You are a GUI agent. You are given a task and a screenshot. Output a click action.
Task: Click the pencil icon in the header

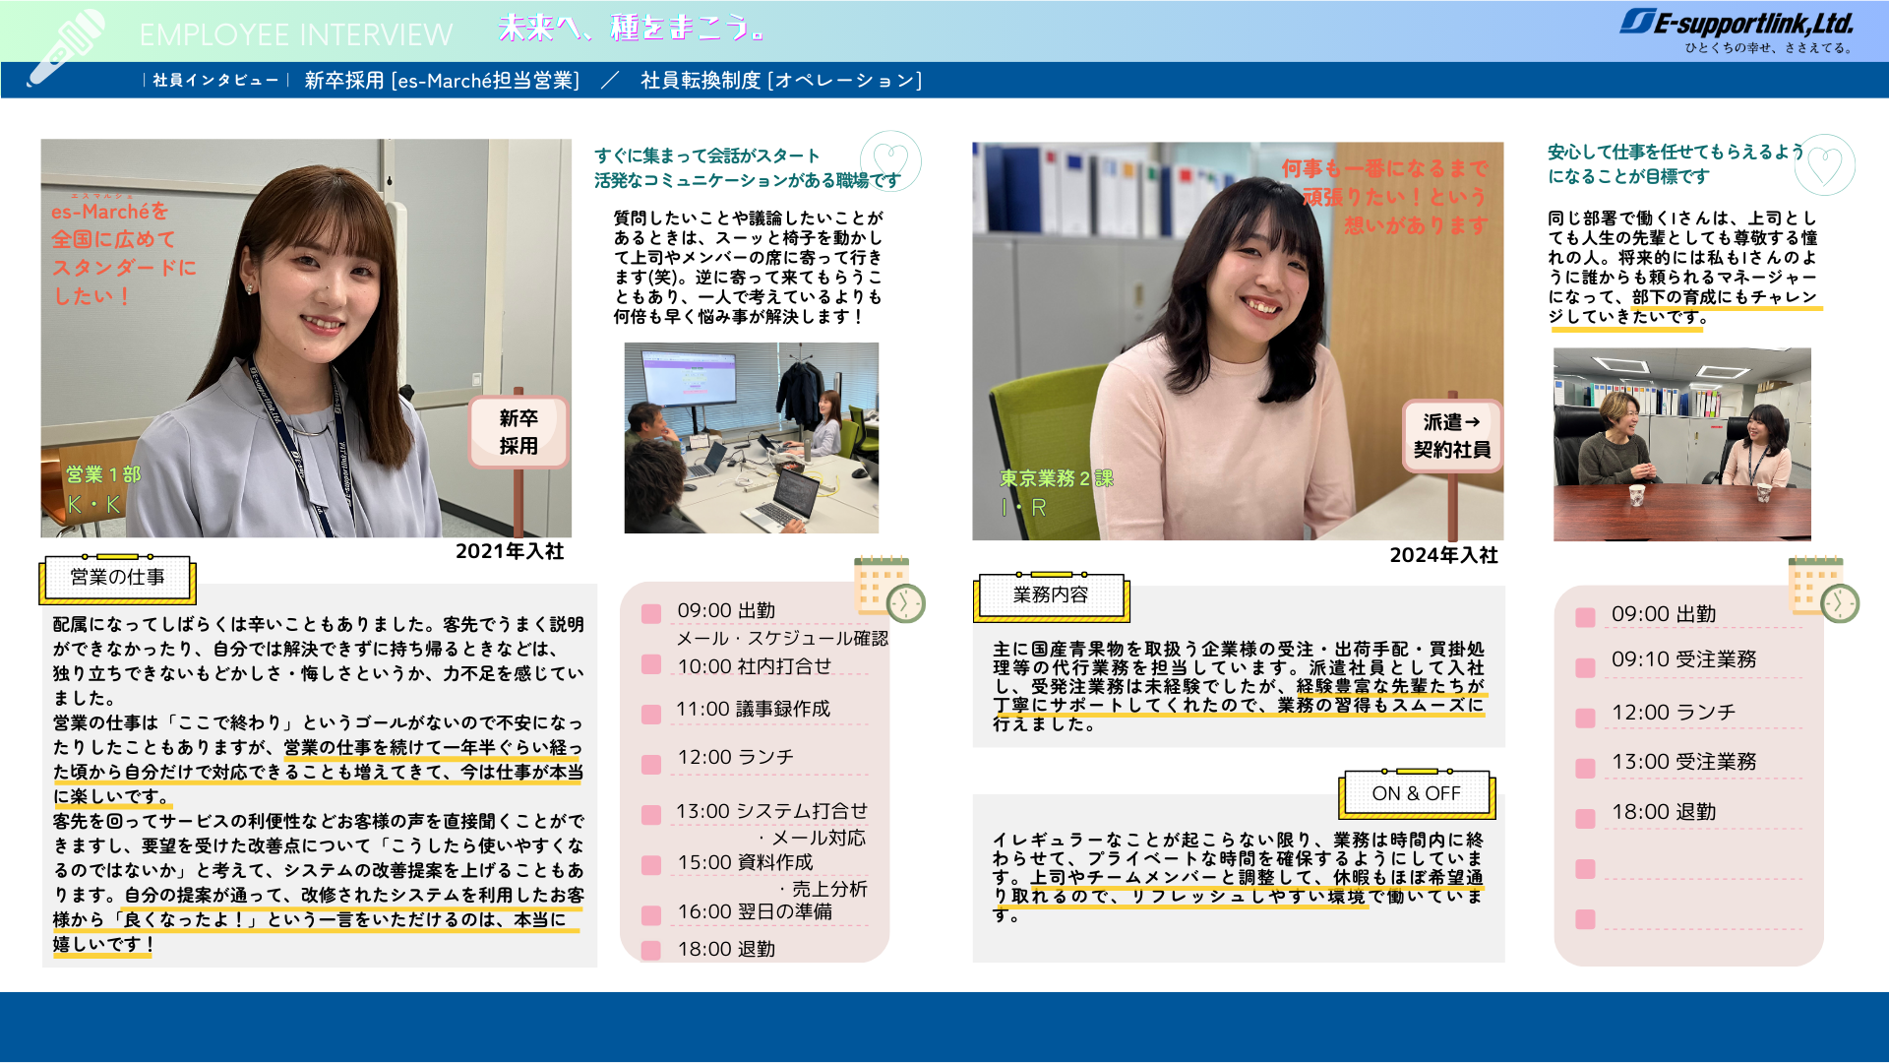66,47
